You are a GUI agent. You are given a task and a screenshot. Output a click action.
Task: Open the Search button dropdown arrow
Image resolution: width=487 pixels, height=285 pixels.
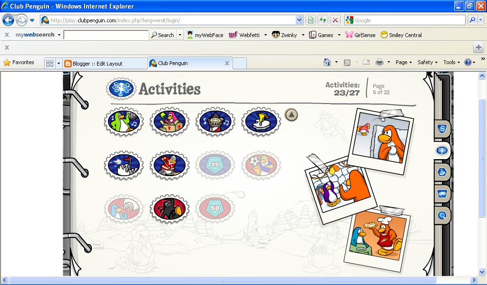point(180,35)
